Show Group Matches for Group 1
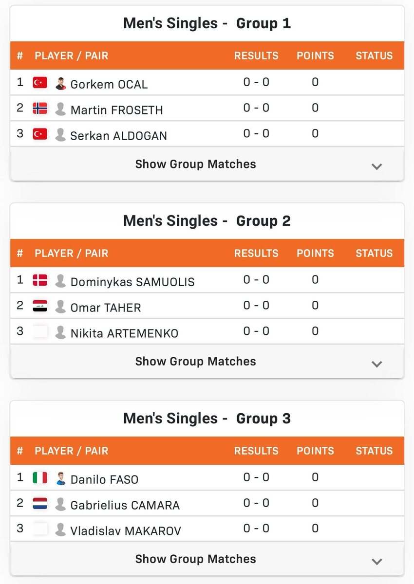 pyautogui.click(x=195, y=164)
